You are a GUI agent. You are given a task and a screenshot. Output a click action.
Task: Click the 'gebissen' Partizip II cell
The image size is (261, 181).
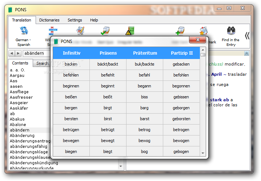pyautogui.click(x=181, y=97)
